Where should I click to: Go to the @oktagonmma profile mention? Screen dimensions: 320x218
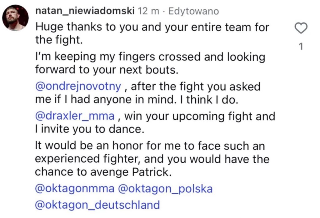(75, 189)
